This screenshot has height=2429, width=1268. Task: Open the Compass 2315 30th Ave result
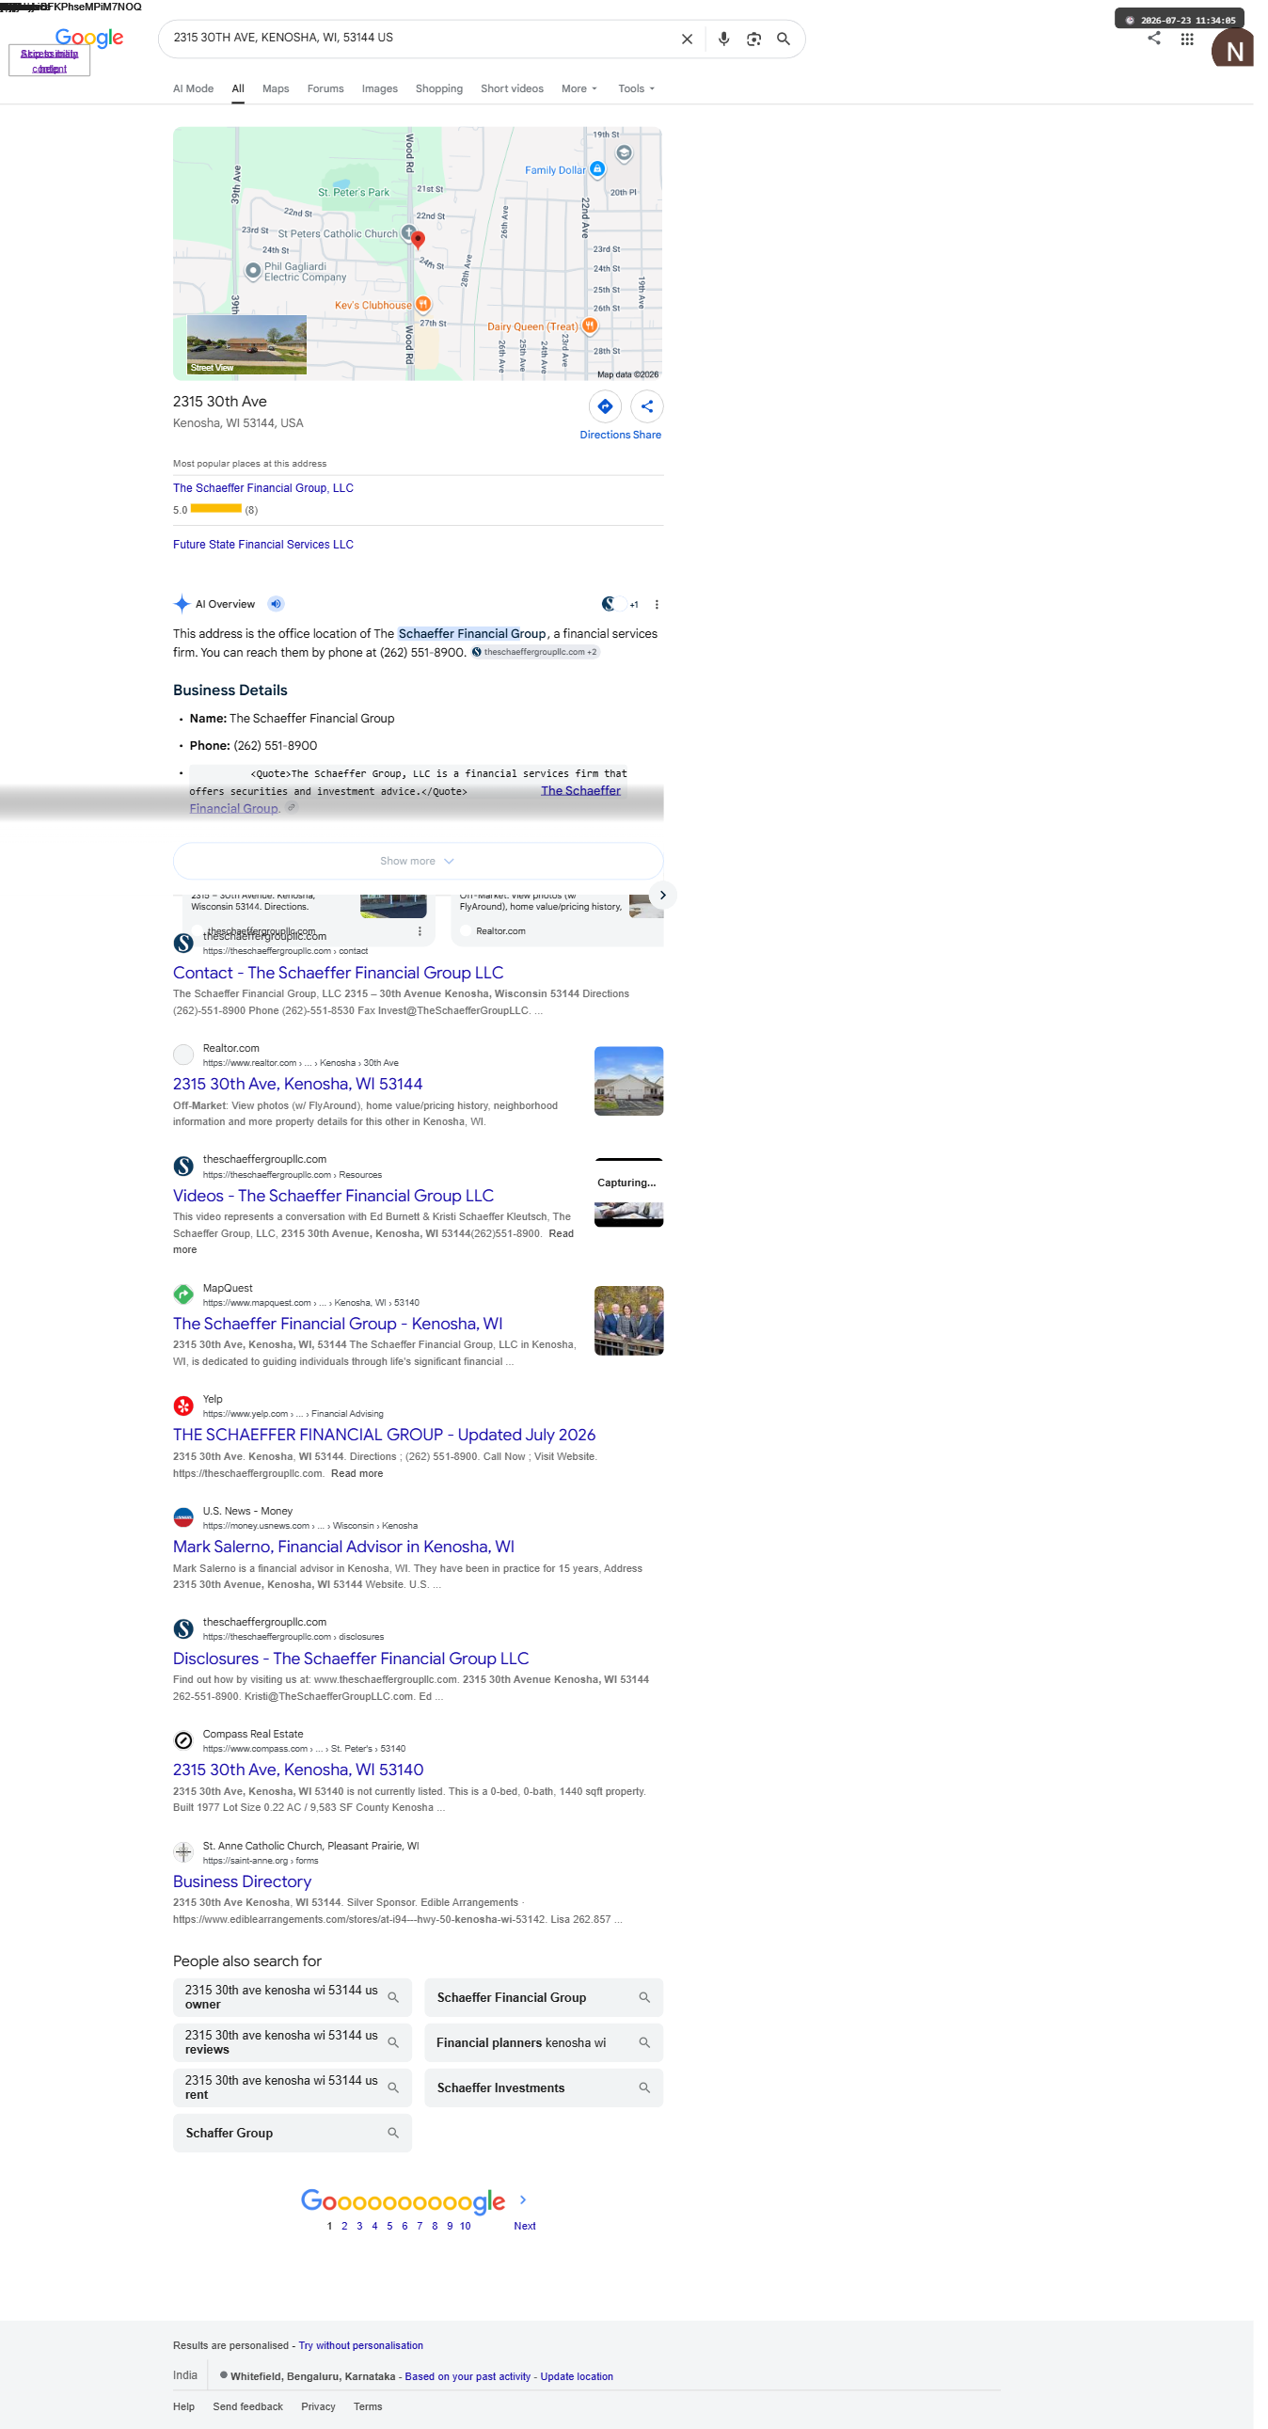coord(298,1770)
